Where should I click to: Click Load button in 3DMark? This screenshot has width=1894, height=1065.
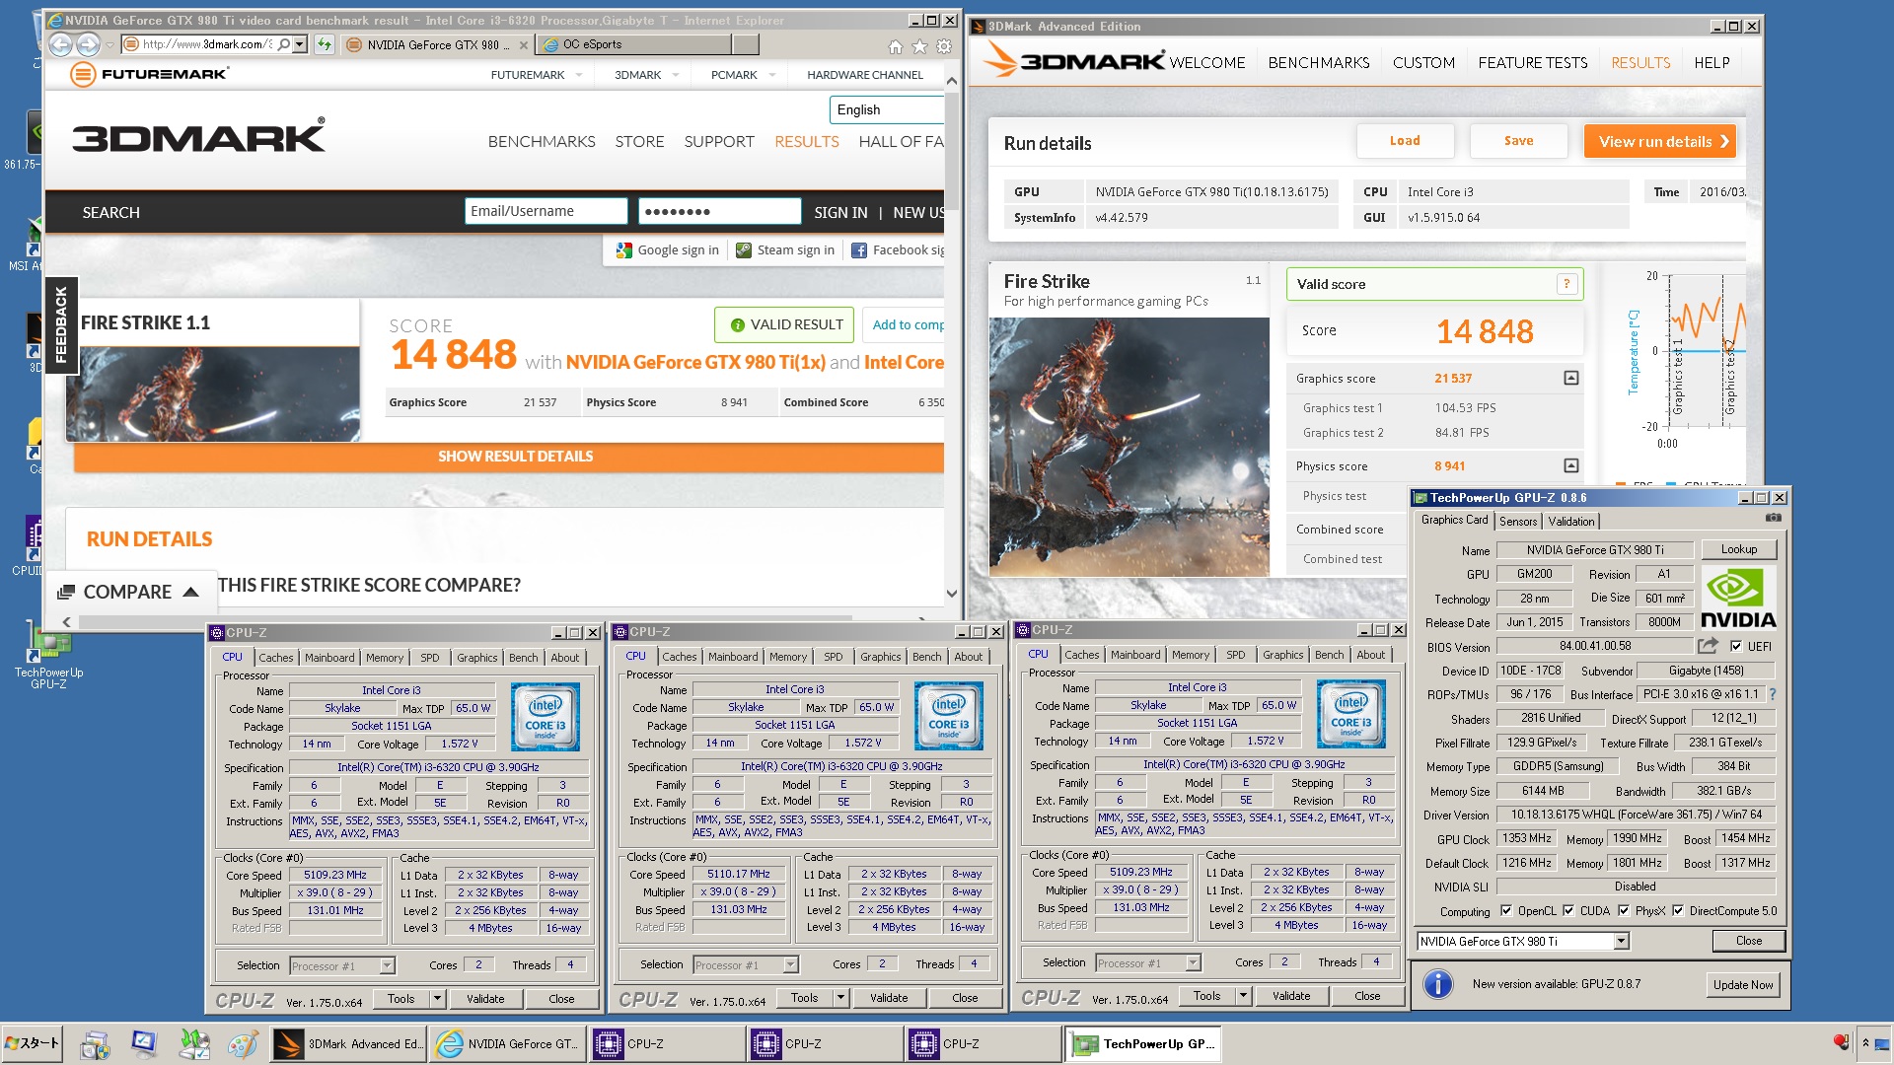coord(1405,141)
